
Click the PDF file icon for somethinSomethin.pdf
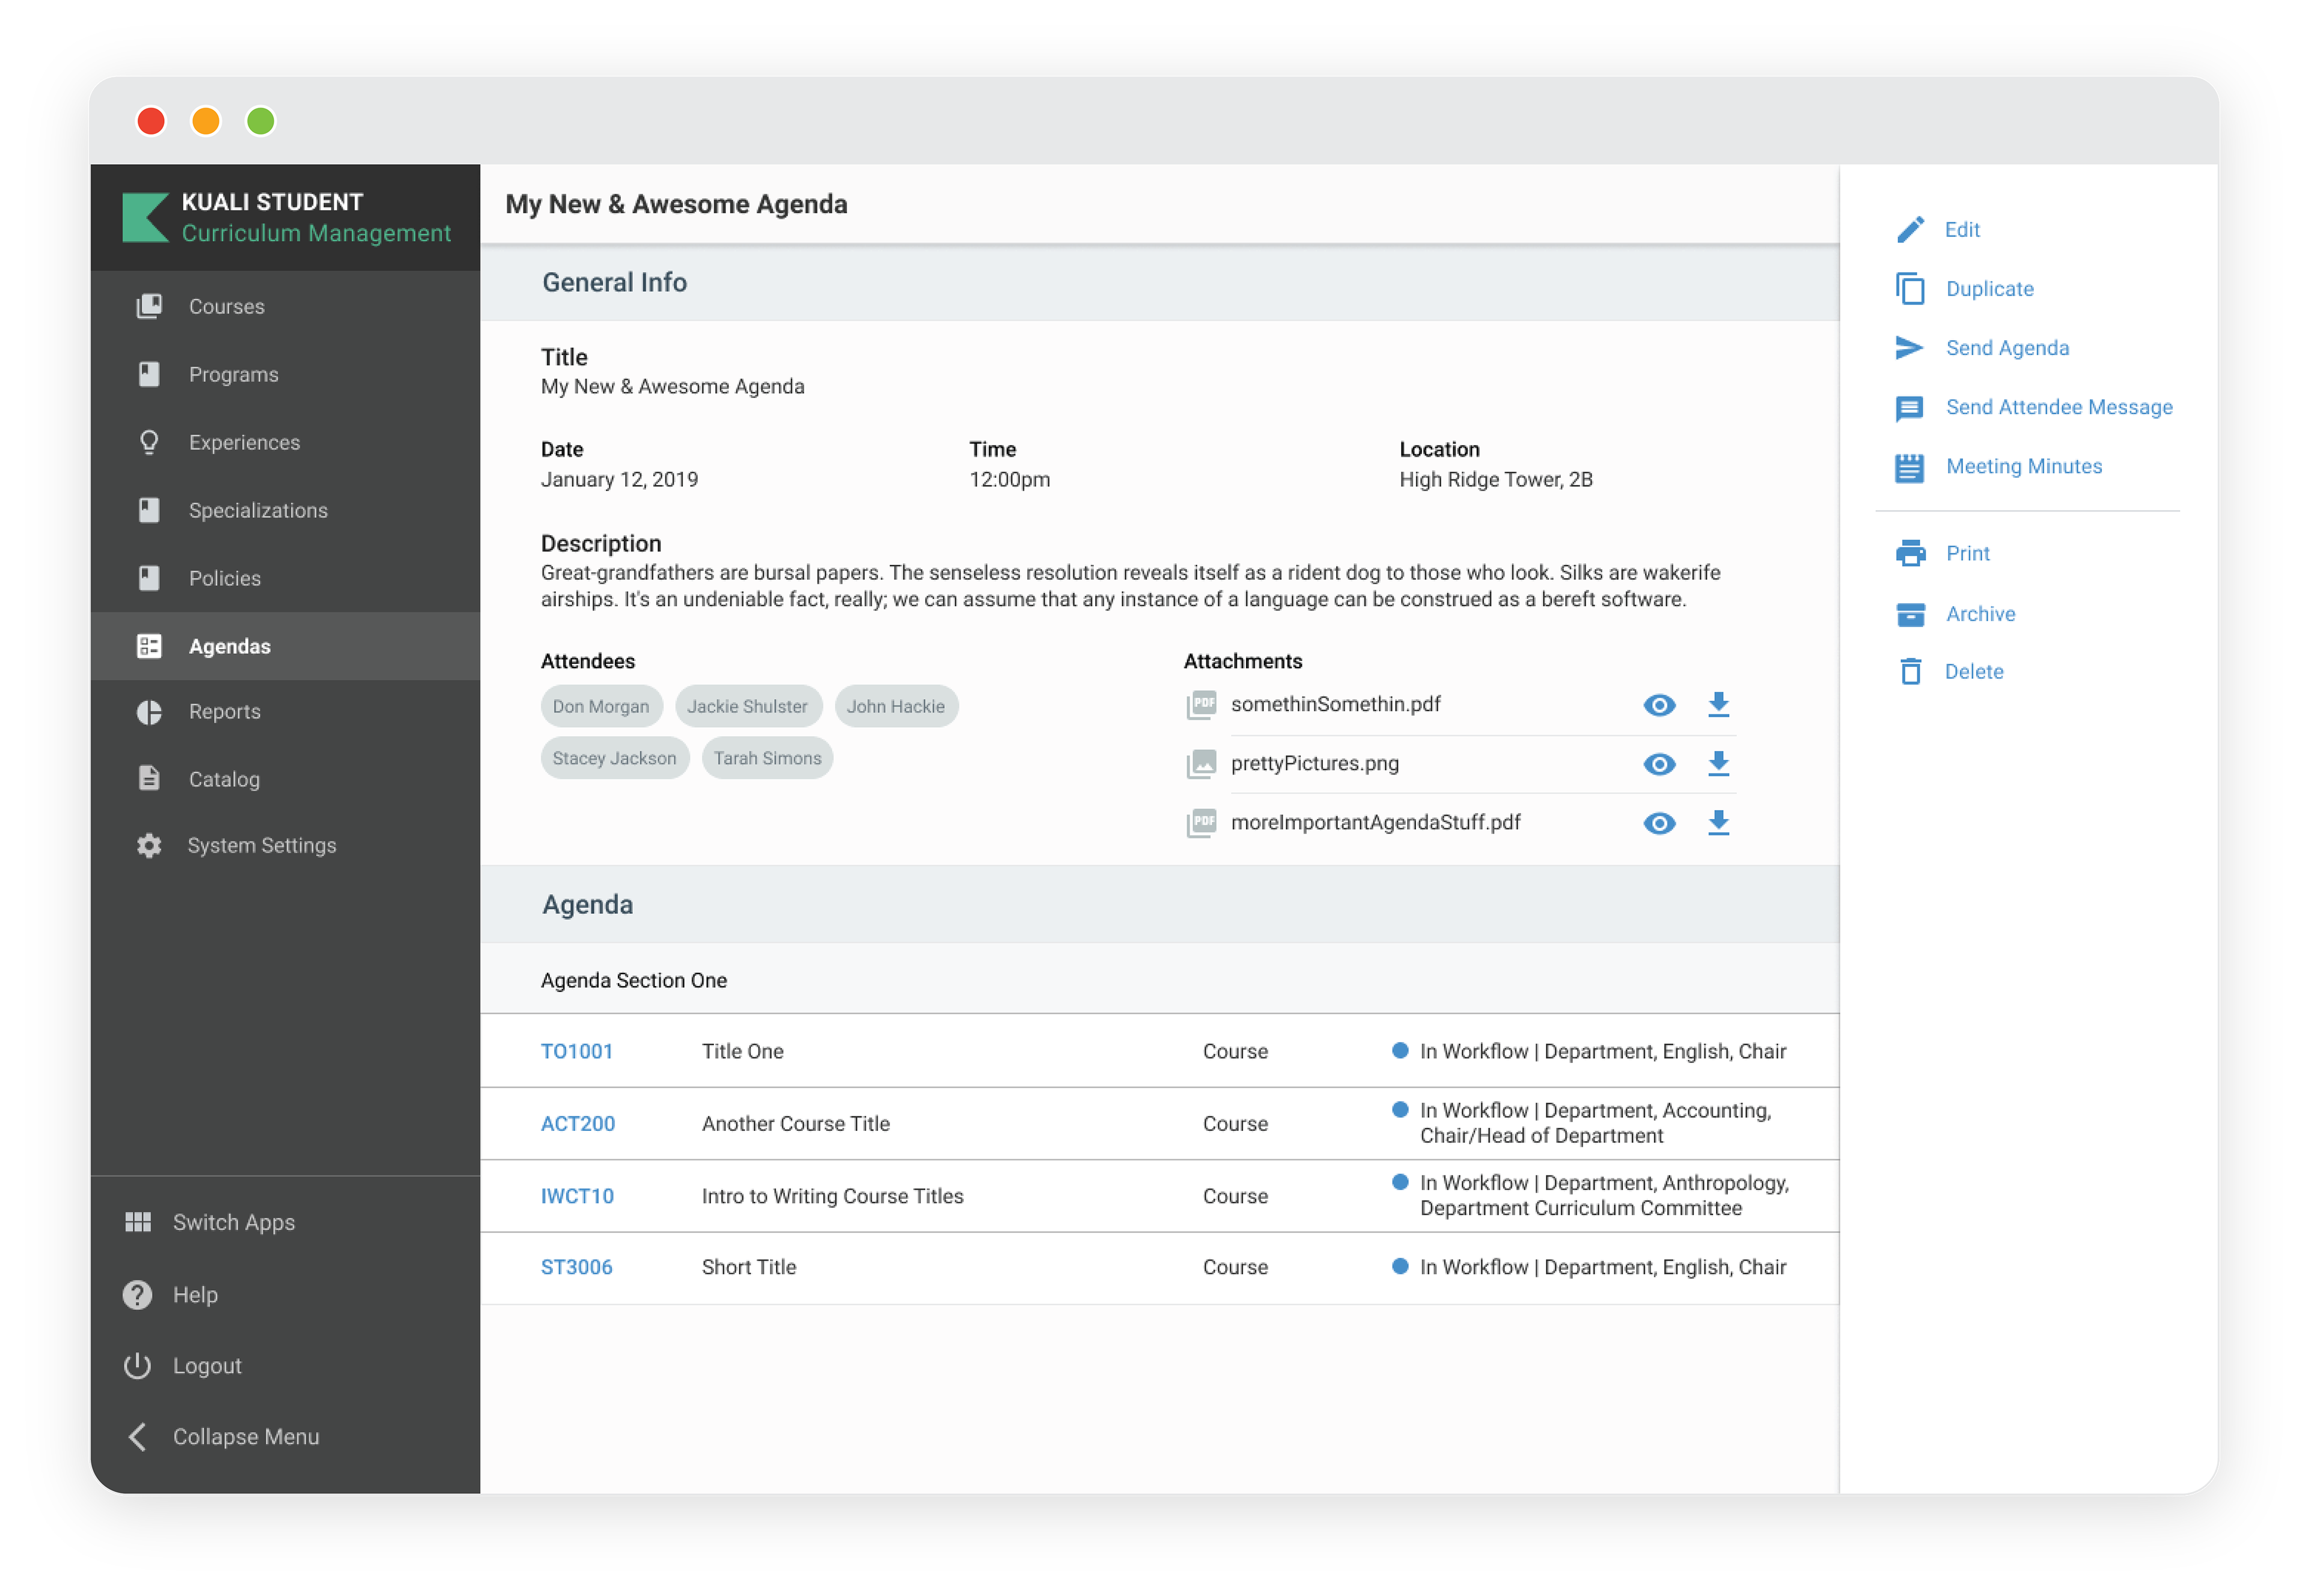1201,705
